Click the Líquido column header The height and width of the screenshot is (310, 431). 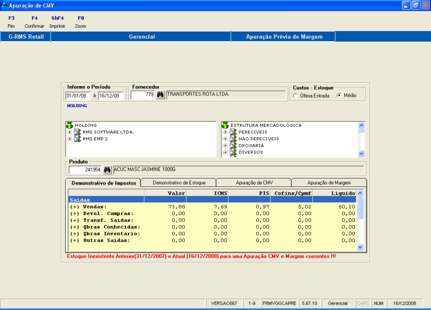tap(335, 193)
